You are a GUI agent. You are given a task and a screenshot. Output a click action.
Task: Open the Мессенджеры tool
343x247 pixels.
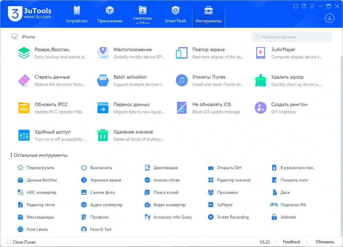coord(36,217)
